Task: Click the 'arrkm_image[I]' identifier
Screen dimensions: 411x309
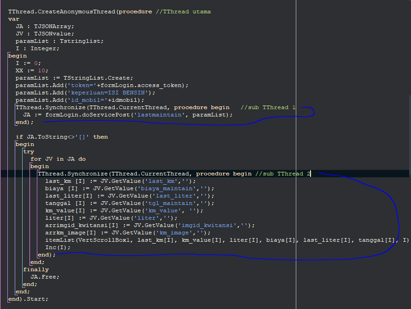Action: click(x=70, y=233)
